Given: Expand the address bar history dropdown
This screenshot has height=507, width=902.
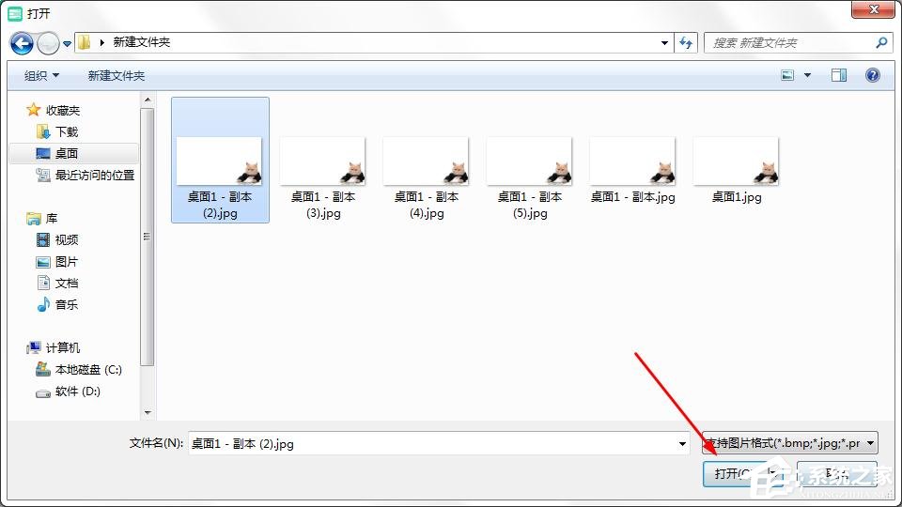Looking at the screenshot, I should coord(664,43).
